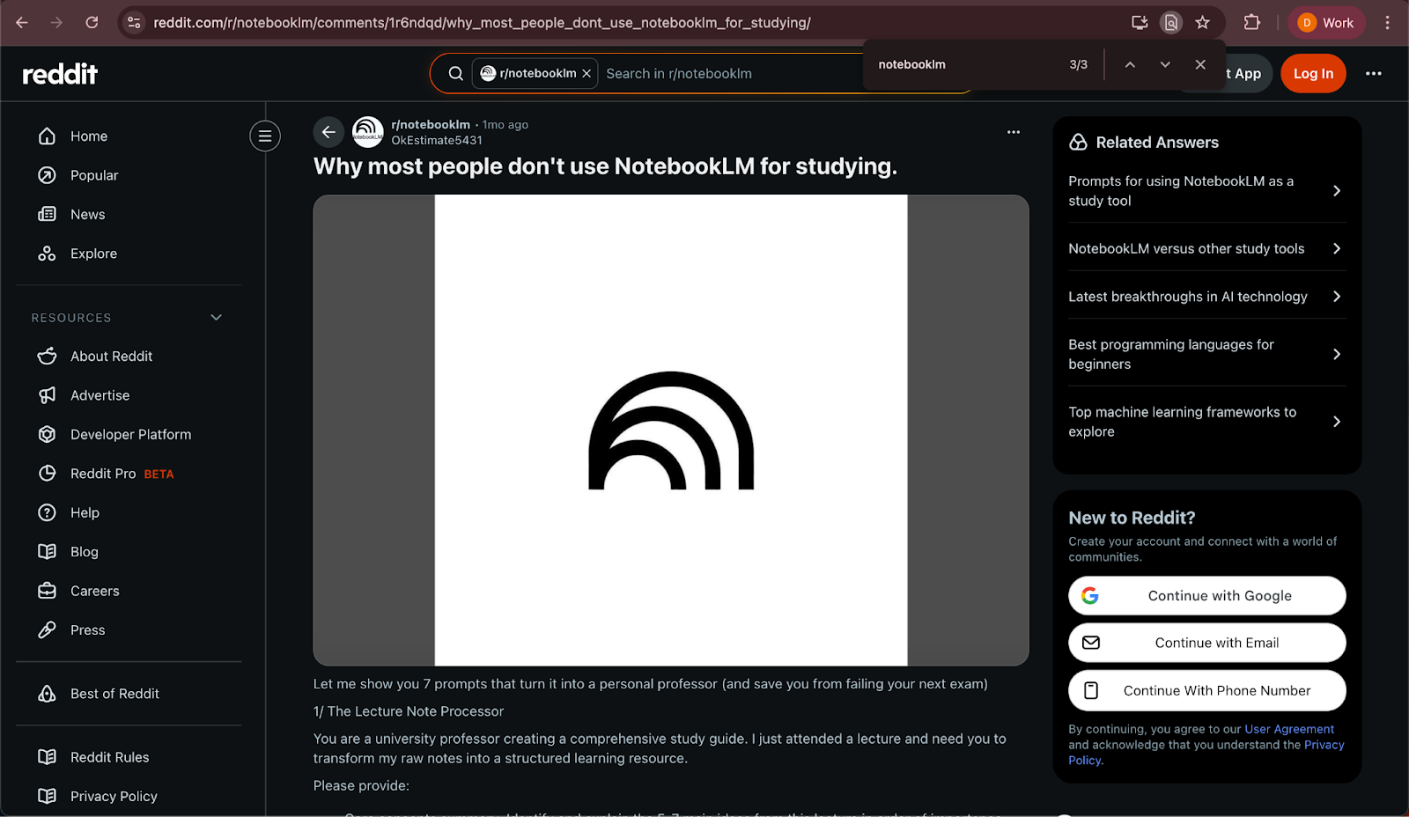Expand 'Top machine learning frameworks to explore'

[x=1207, y=422]
